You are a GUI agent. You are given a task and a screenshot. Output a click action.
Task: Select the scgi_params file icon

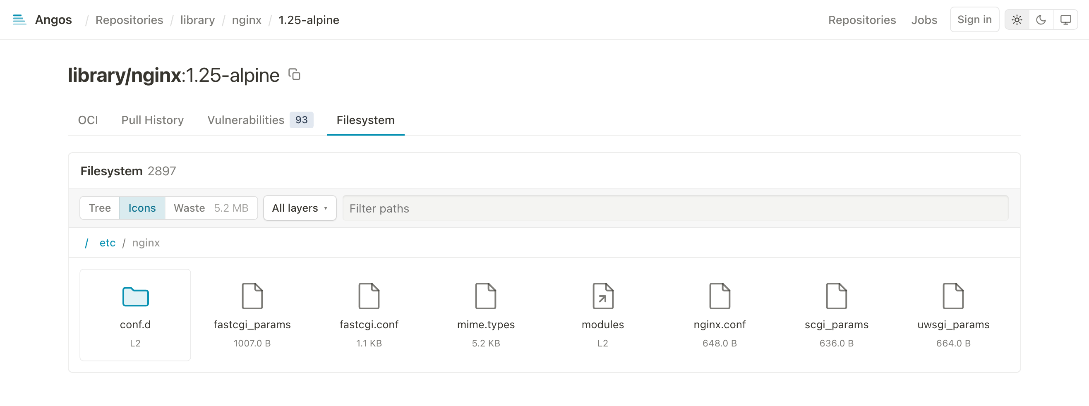[836, 296]
